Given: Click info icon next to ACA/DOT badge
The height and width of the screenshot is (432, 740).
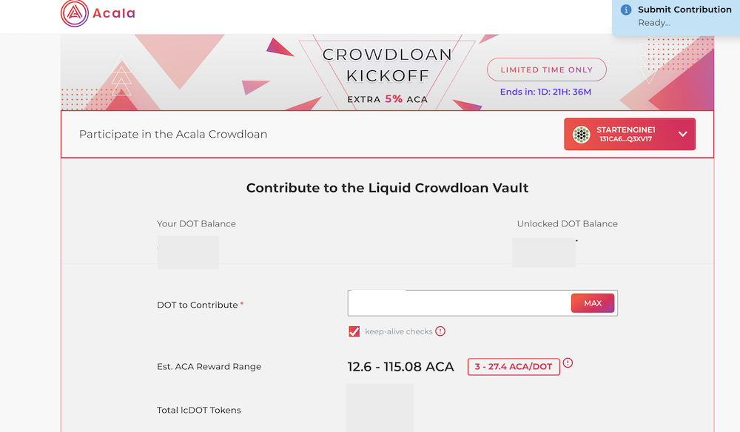Looking at the screenshot, I should (568, 362).
